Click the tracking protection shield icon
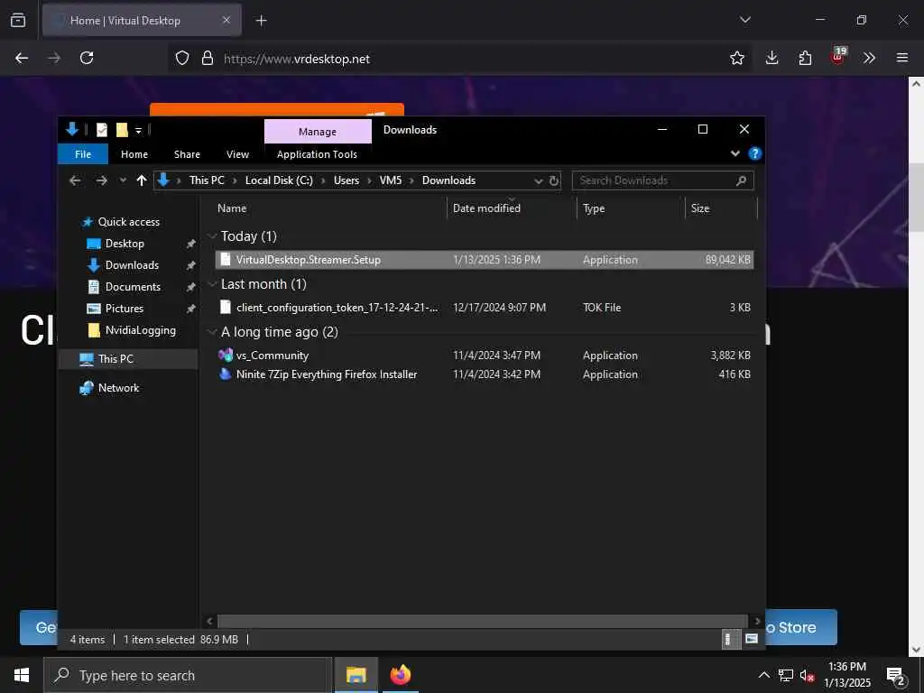This screenshot has width=924, height=693. pyautogui.click(x=182, y=59)
